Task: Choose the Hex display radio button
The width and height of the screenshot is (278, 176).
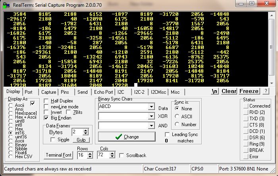Action: tap(10, 129)
